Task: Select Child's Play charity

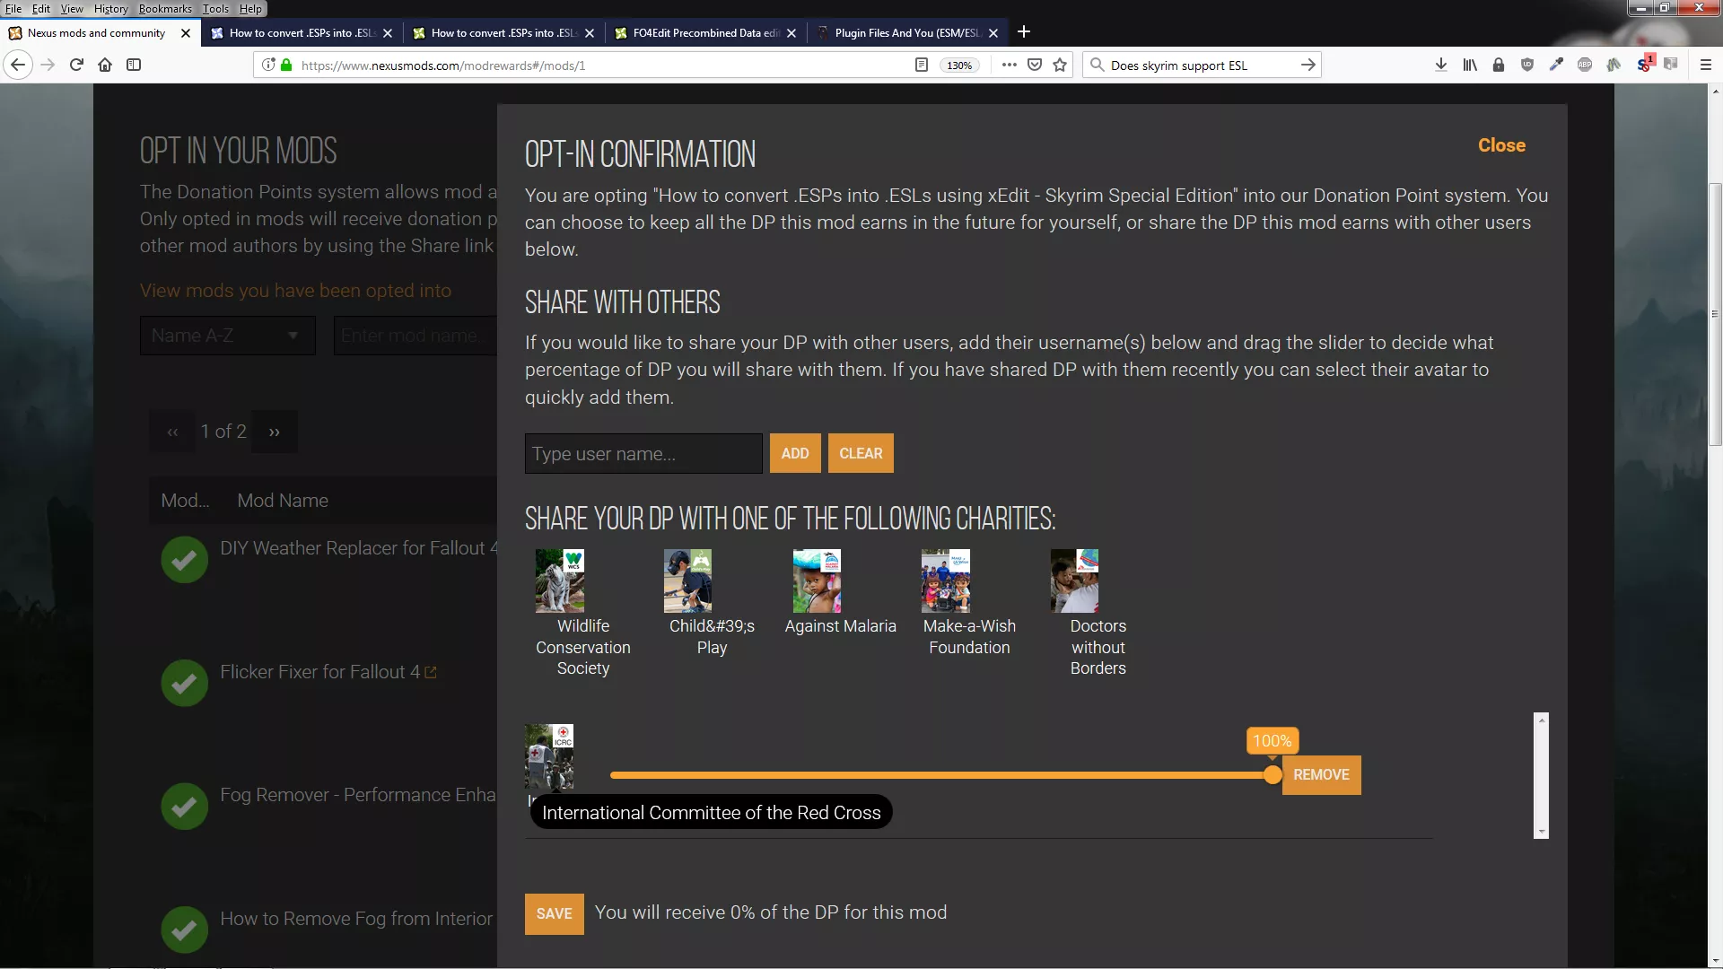Action: 688,581
